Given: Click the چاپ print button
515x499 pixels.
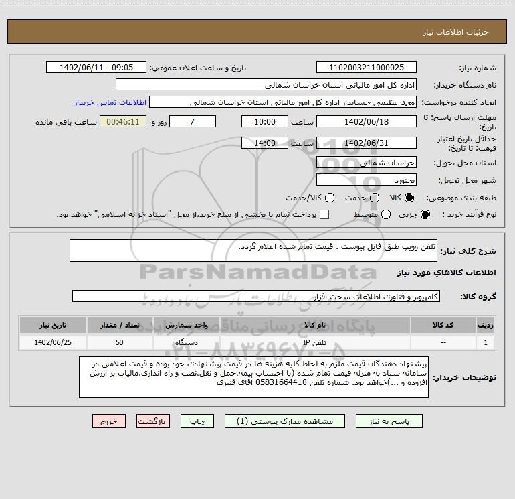Looking at the screenshot, I should point(197,421).
